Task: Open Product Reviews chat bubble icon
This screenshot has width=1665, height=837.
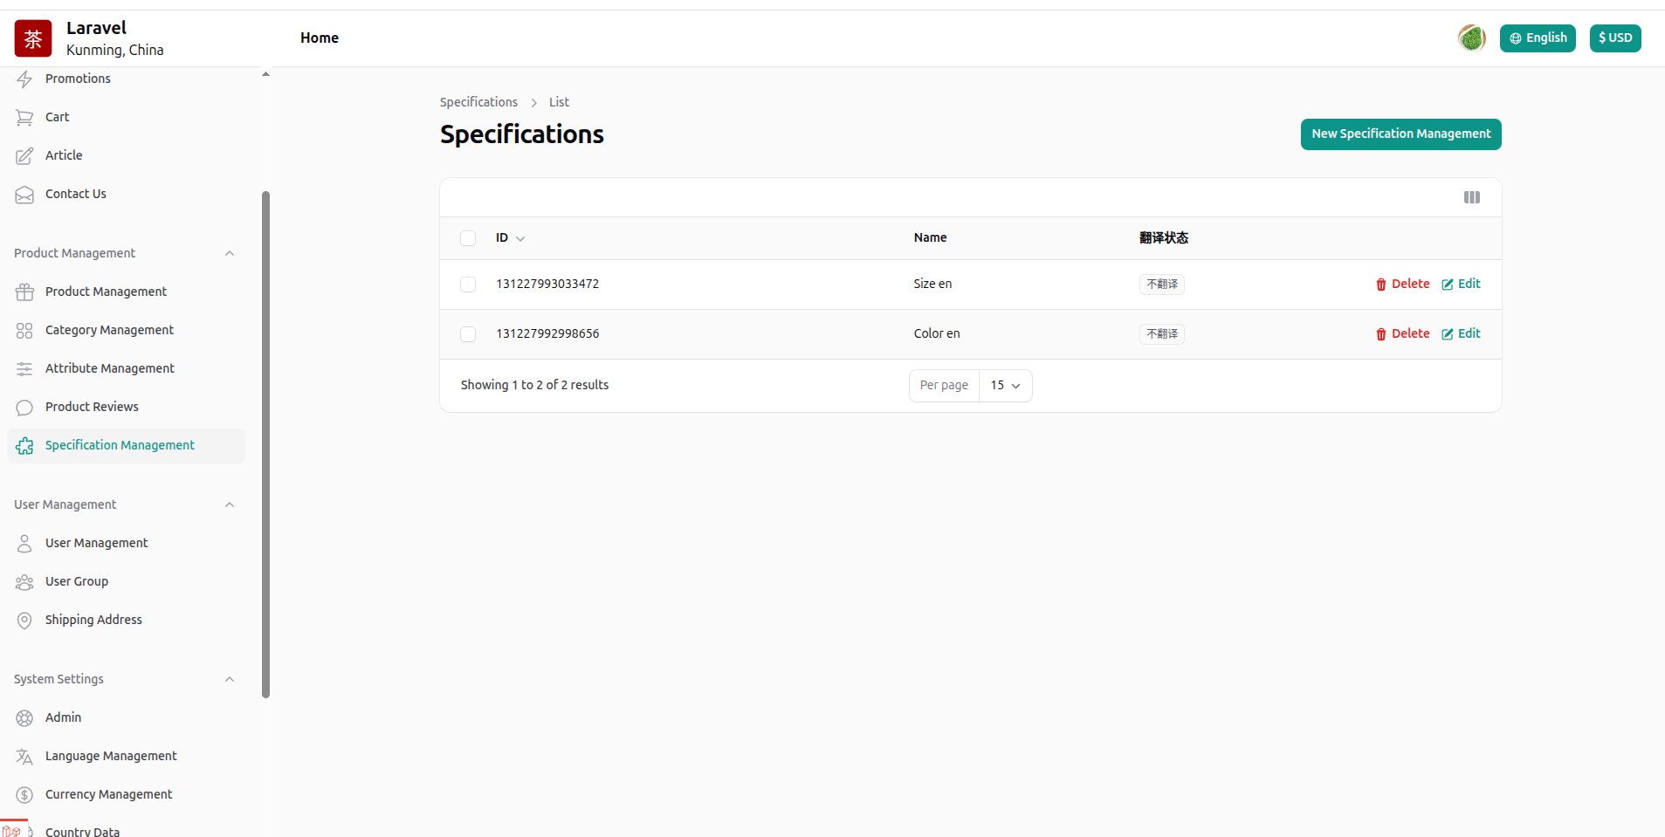Action: pyautogui.click(x=24, y=408)
